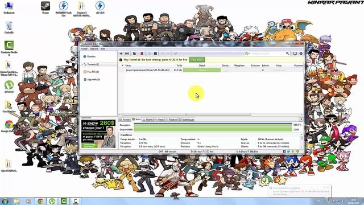Select the µTorrent desktop shortcut icon
The image size is (364, 205).
tap(9, 87)
